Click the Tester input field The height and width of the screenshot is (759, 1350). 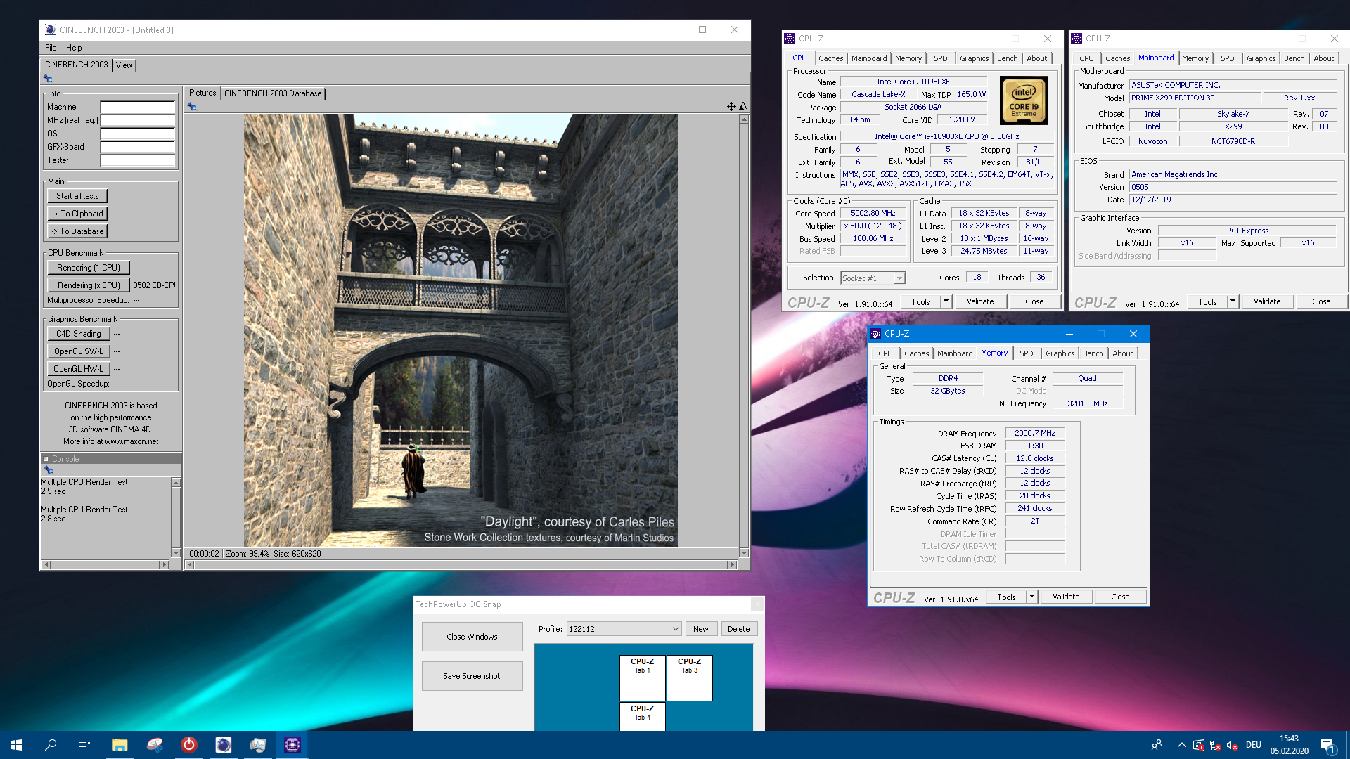tap(137, 160)
